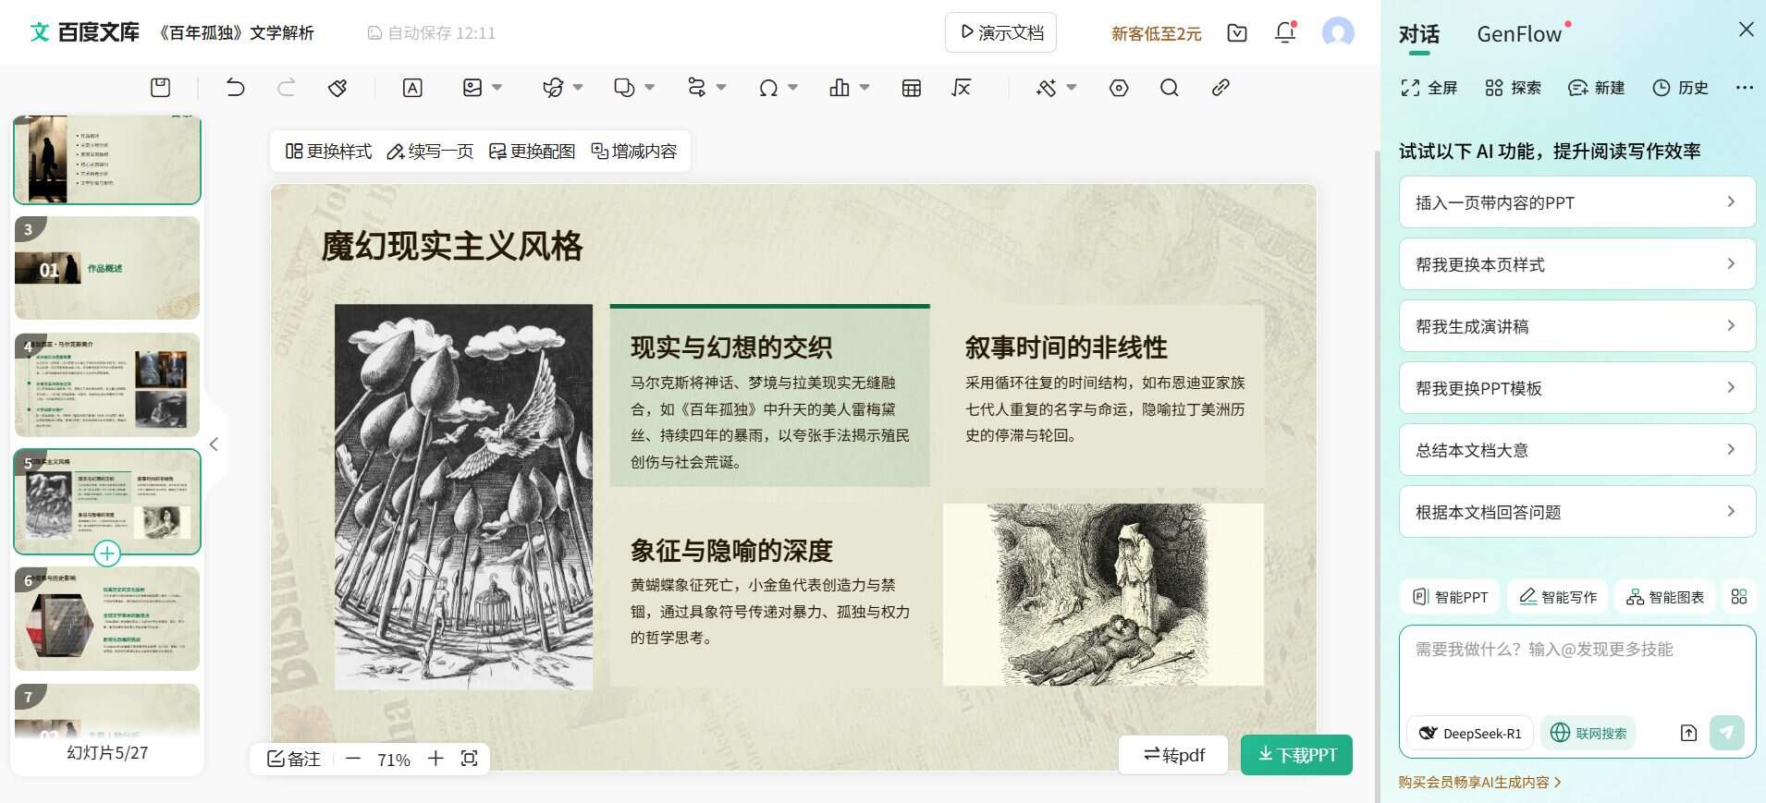Click the search magnifier icon in toolbar
The height and width of the screenshot is (803, 1766).
[1170, 88]
